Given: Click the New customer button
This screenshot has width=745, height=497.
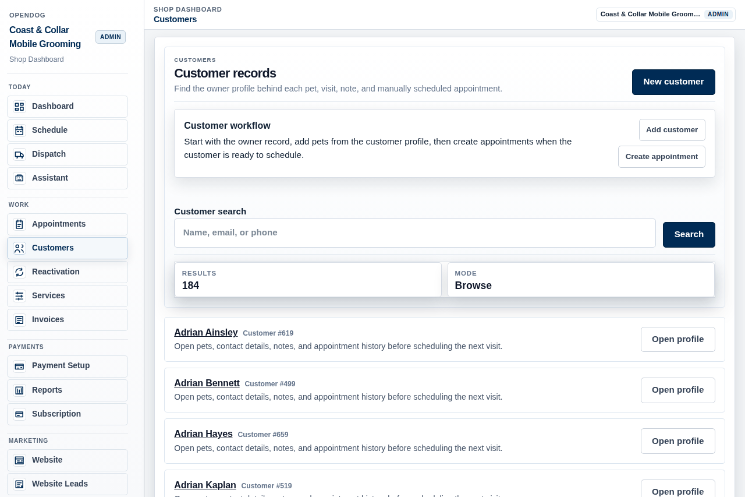Looking at the screenshot, I should [673, 82].
